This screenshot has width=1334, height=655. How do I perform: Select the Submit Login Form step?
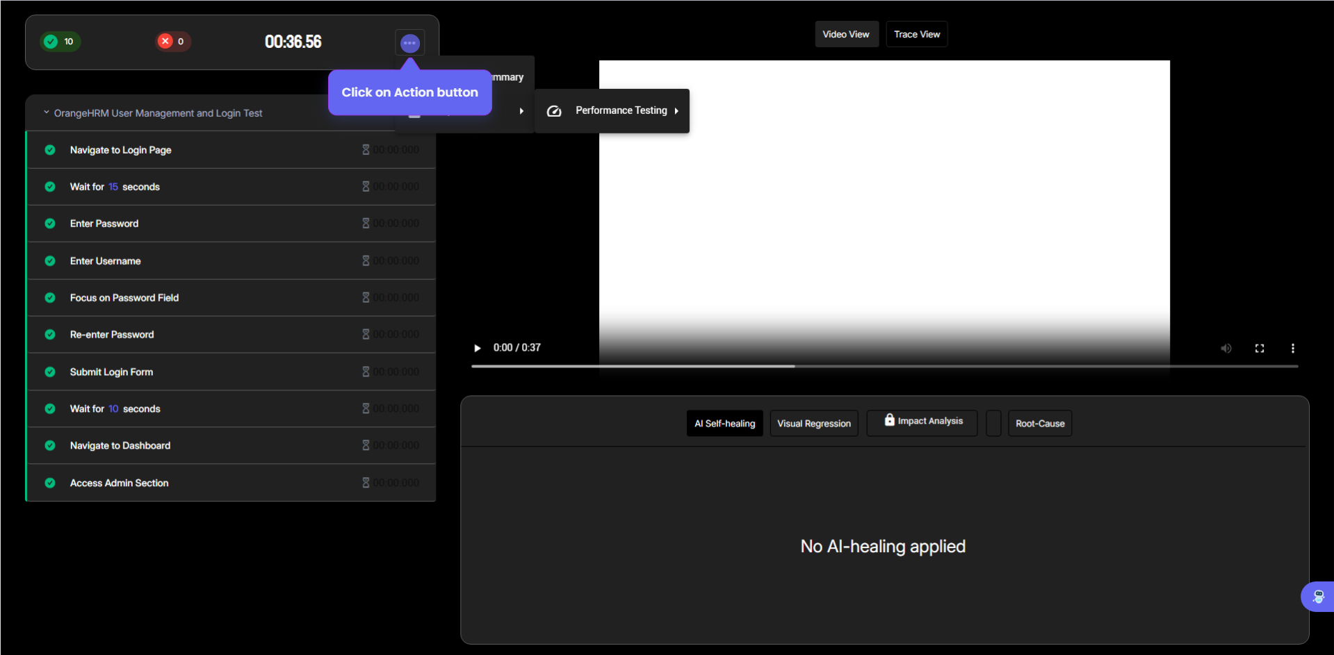click(x=111, y=372)
